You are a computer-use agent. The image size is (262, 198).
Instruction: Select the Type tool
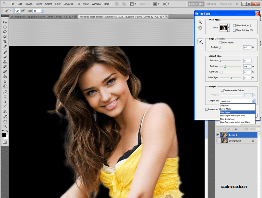[5, 97]
